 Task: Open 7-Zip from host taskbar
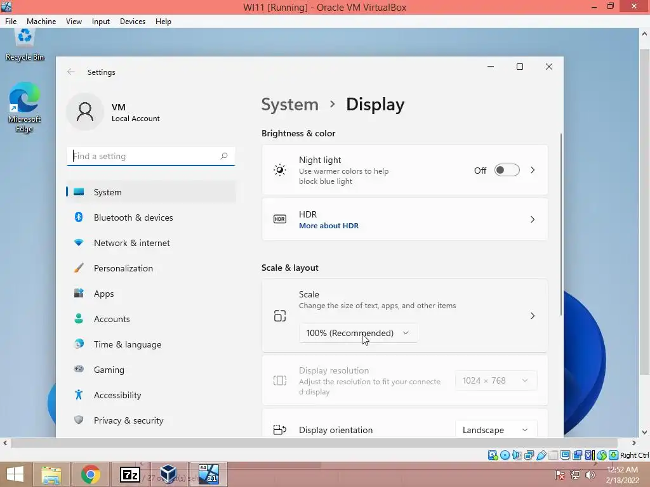129,474
